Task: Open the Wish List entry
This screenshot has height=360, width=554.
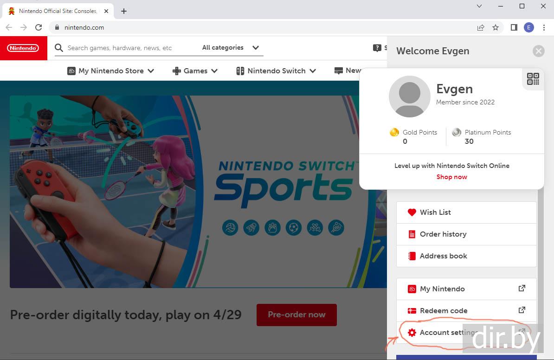Action: tap(466, 212)
